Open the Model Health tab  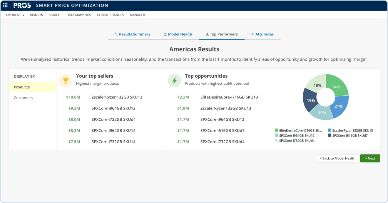pos(178,34)
